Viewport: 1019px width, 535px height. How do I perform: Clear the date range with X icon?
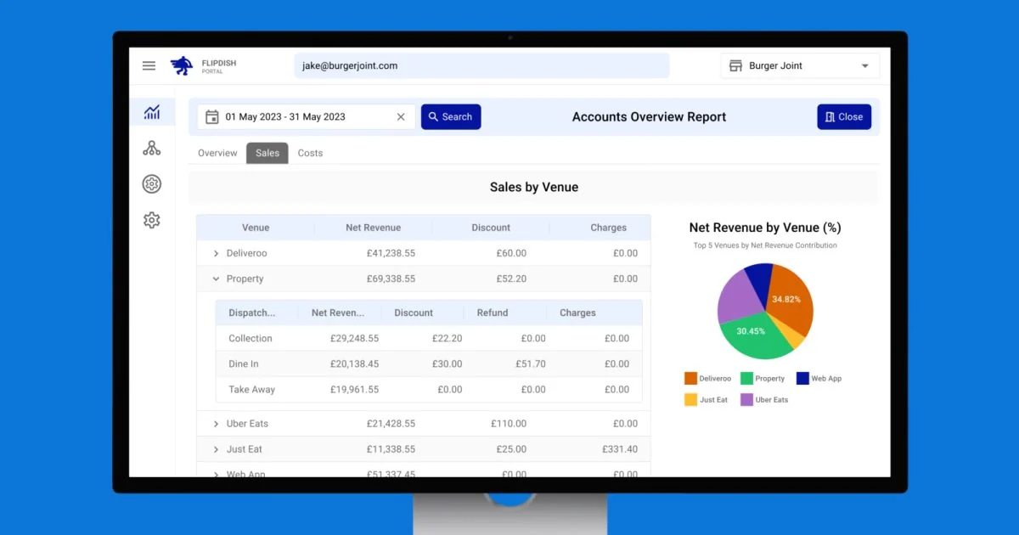[x=401, y=117]
